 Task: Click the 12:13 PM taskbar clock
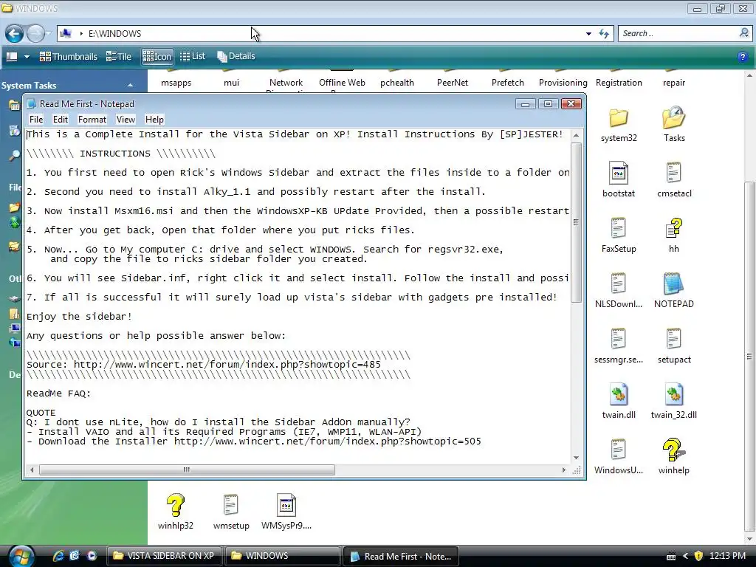click(727, 556)
